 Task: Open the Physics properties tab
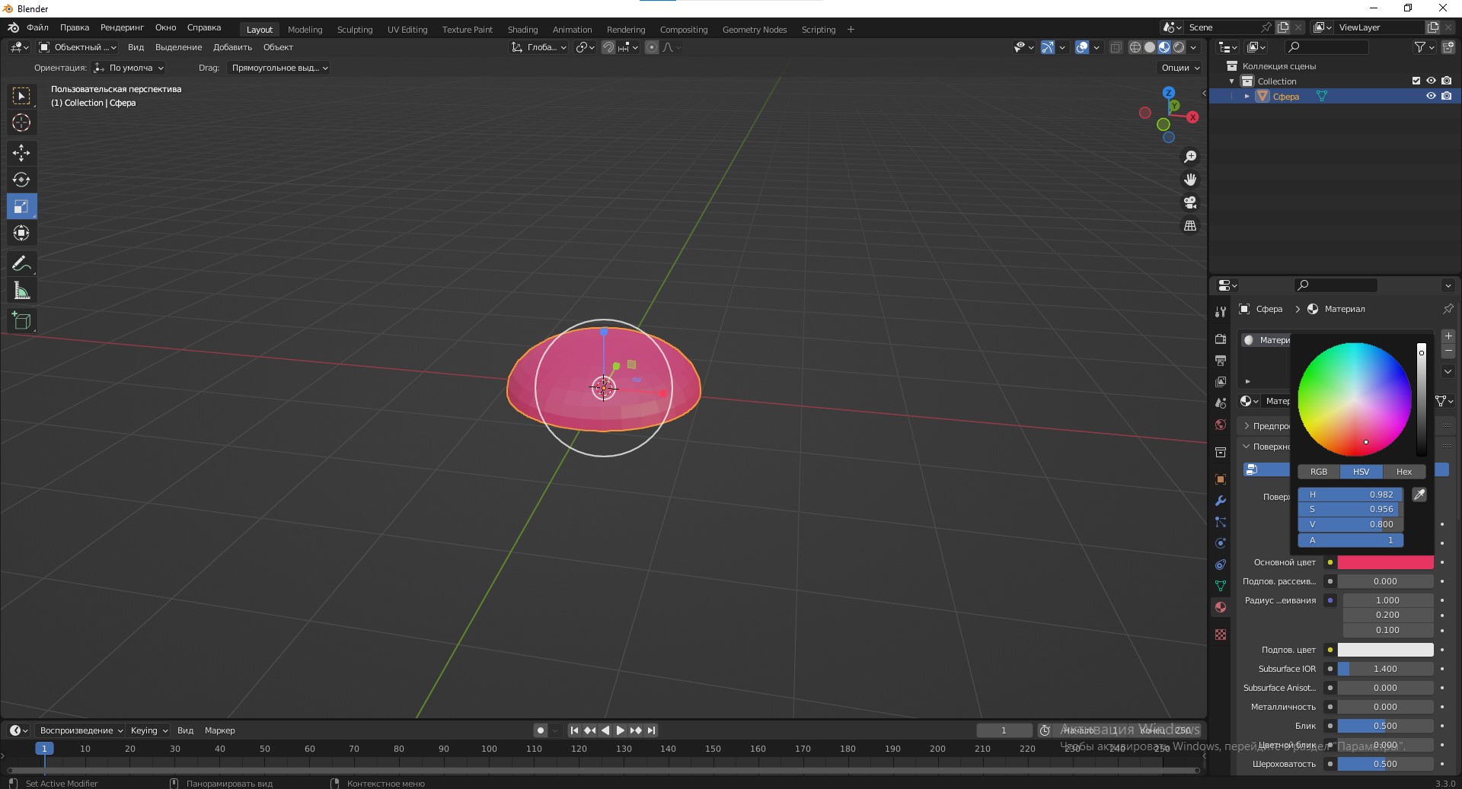[x=1221, y=543]
